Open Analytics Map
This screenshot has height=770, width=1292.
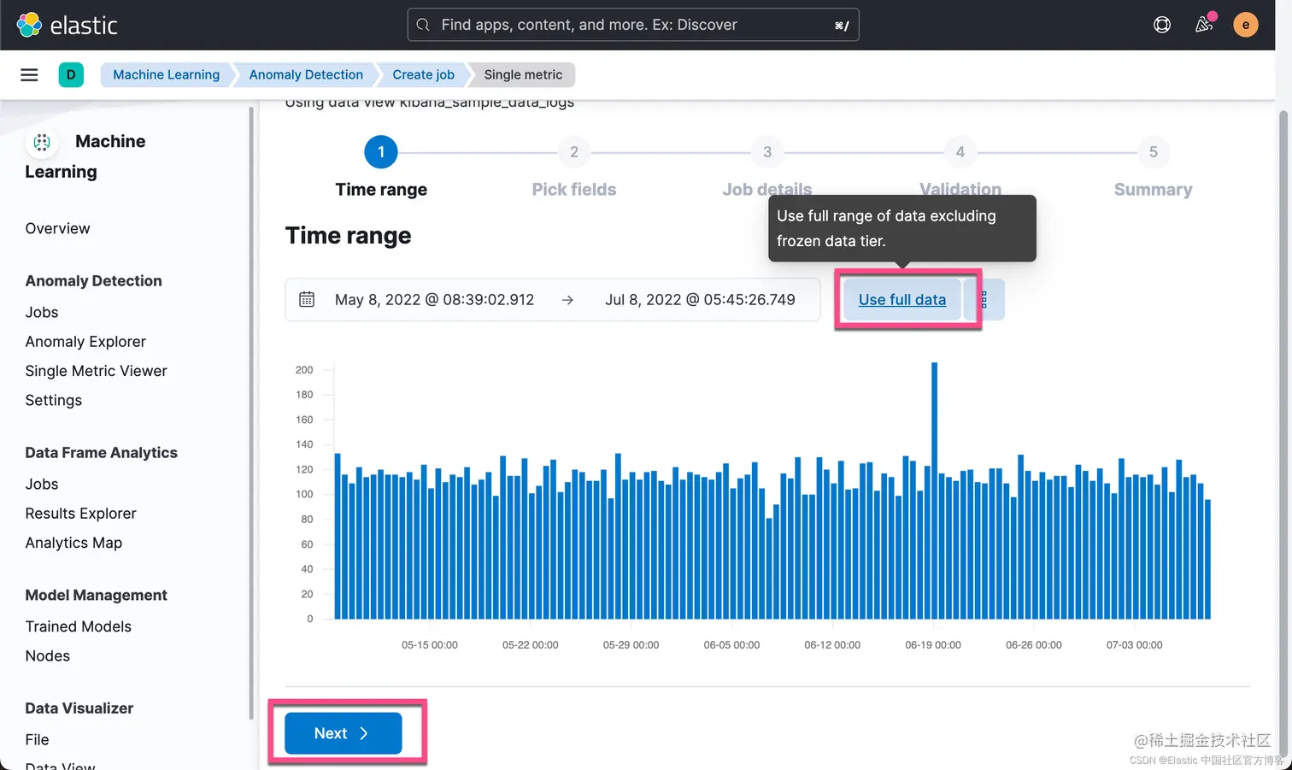(x=73, y=543)
